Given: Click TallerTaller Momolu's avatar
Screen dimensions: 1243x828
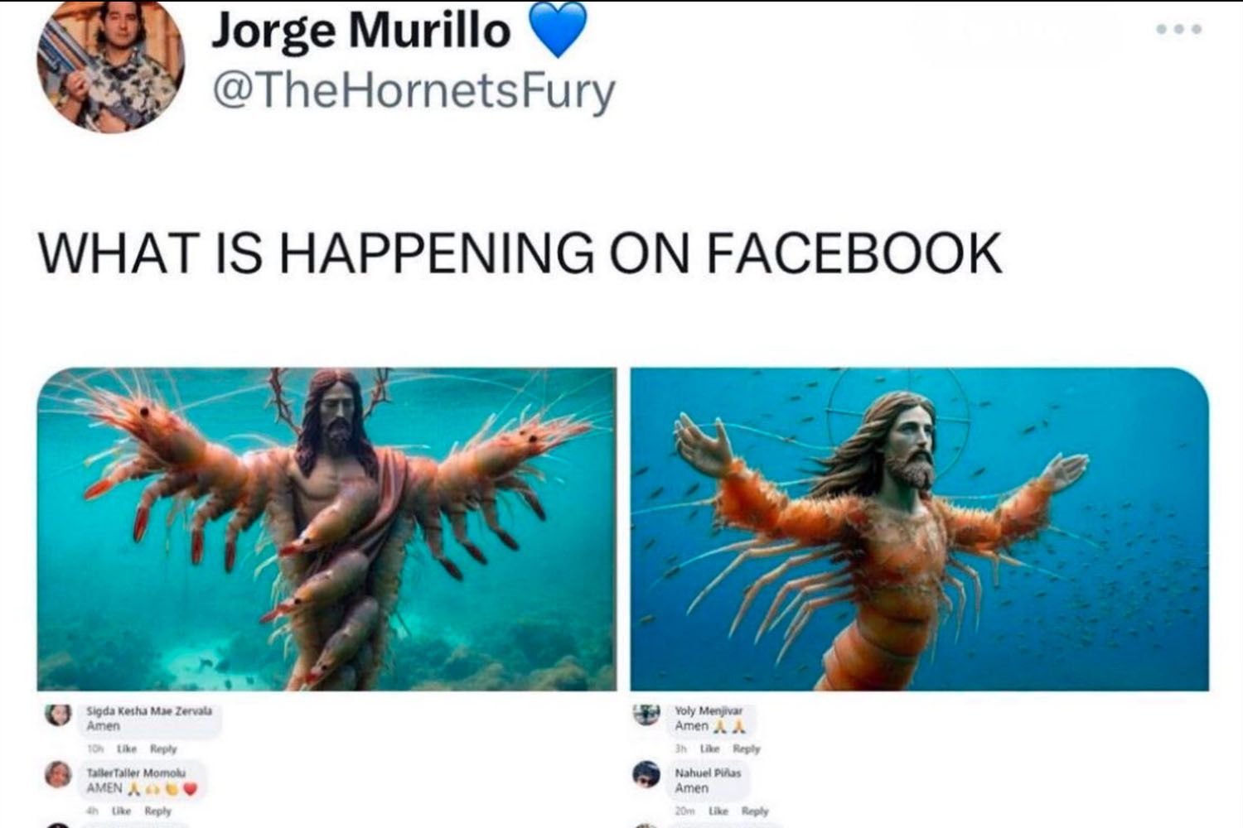Looking at the screenshot, I should [58, 774].
